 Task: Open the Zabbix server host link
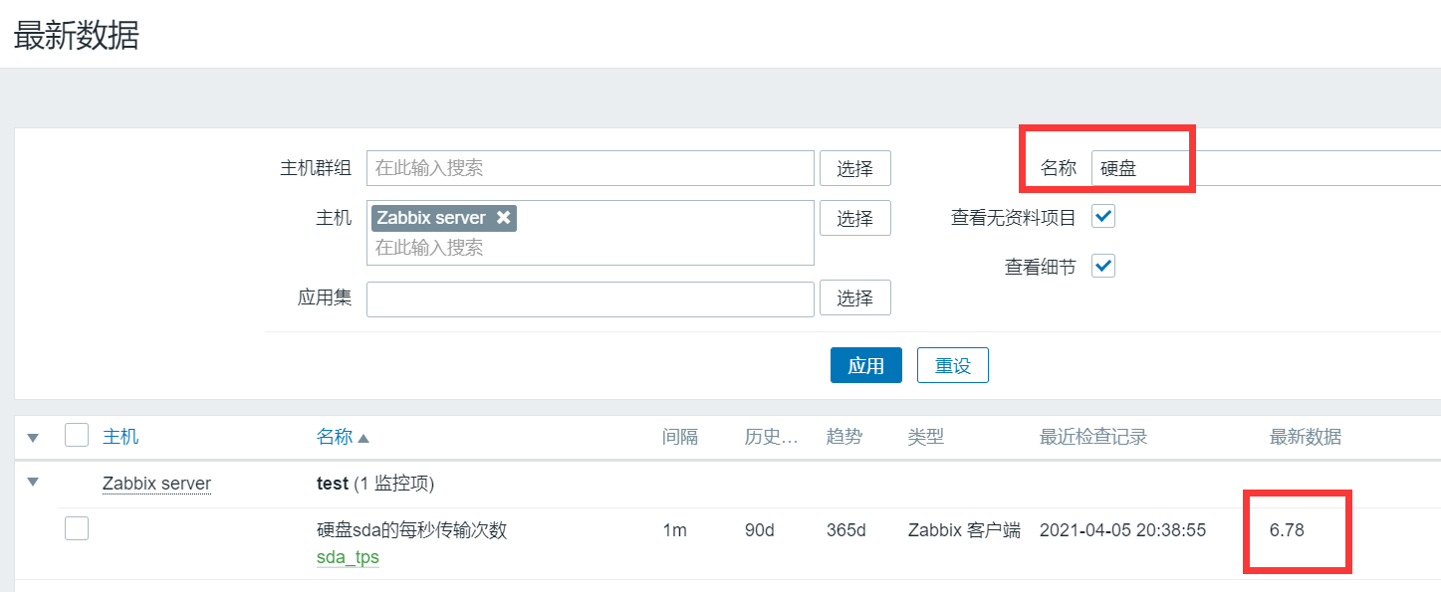click(156, 485)
